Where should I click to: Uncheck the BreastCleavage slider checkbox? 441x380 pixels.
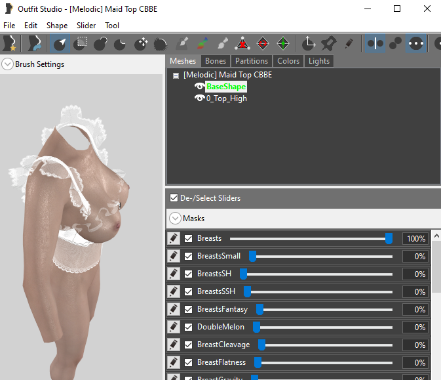click(x=189, y=345)
